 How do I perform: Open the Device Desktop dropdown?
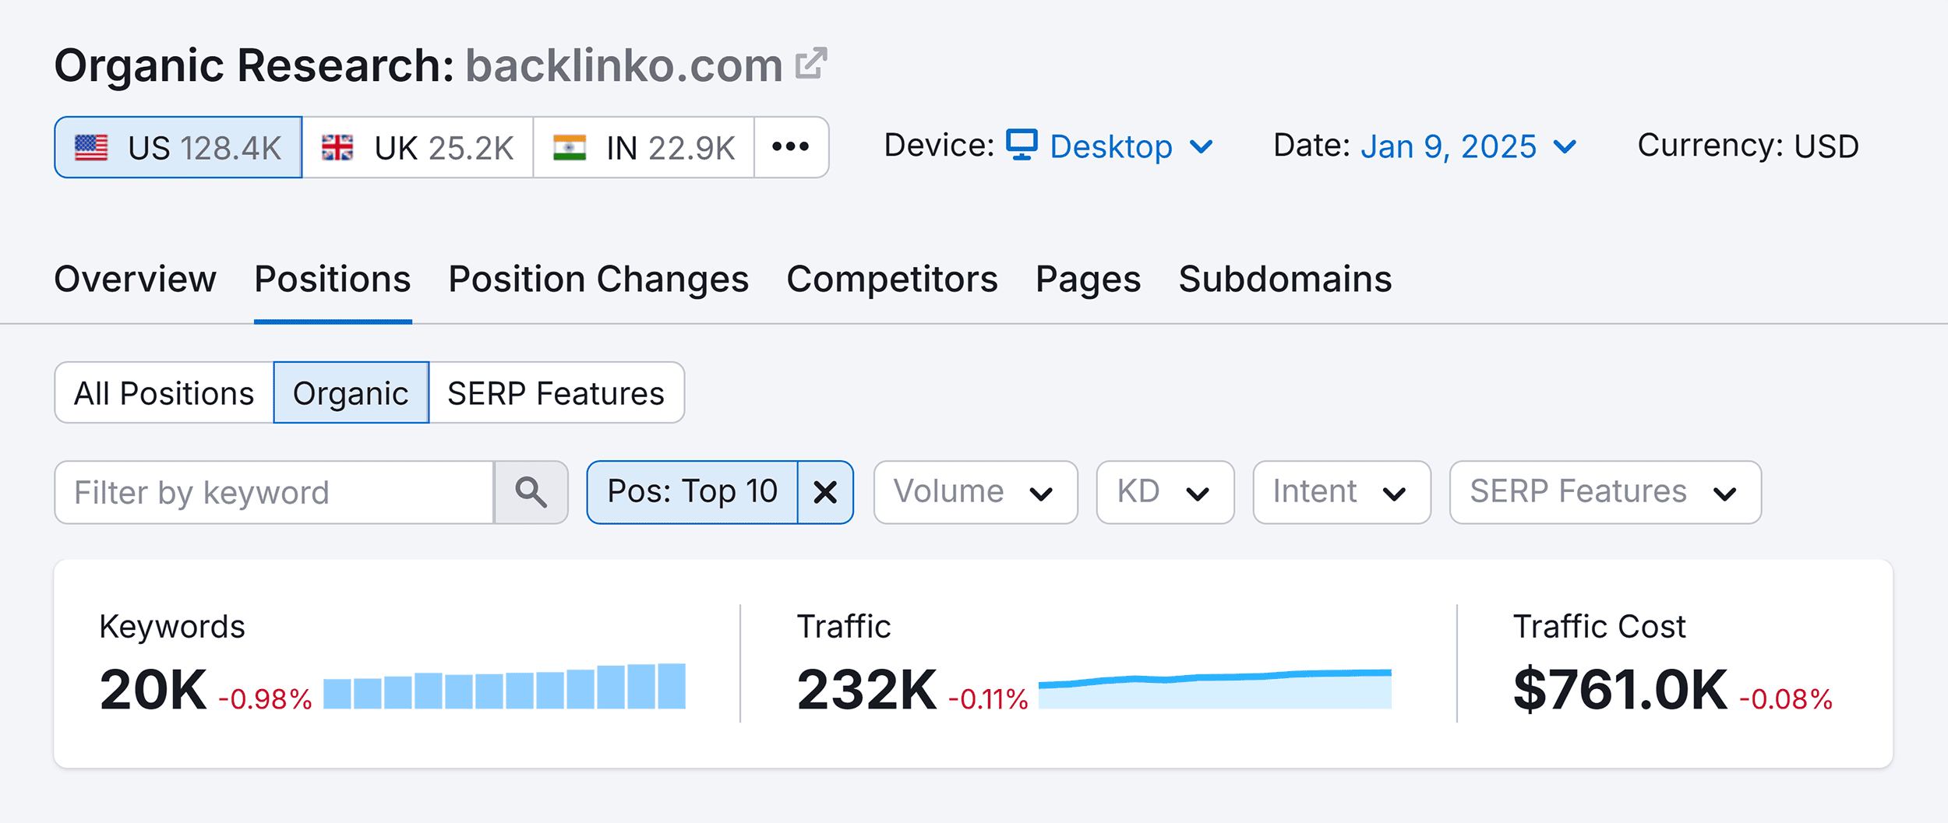tap(1110, 146)
